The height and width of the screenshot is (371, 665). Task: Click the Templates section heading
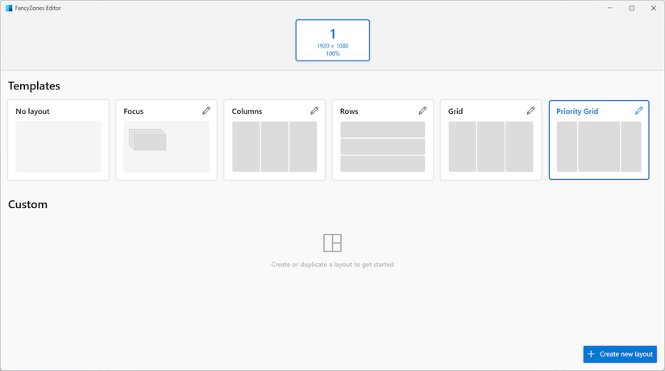34,85
